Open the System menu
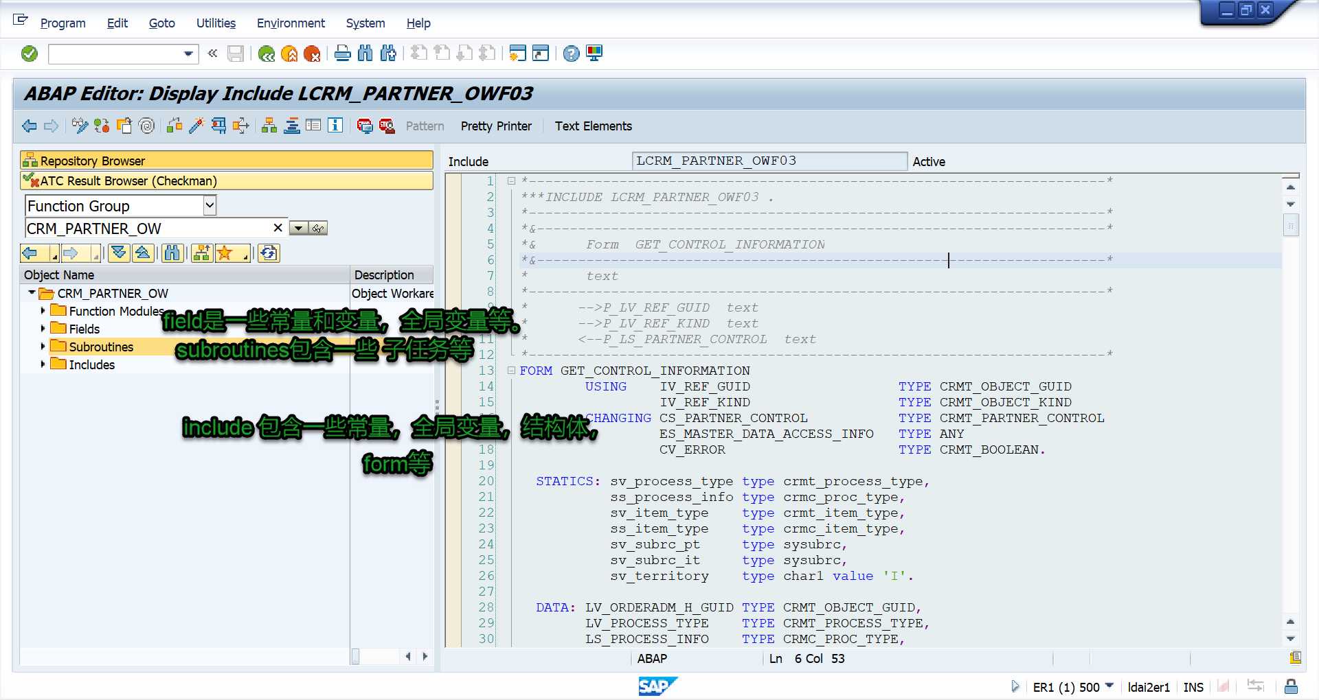 365,23
